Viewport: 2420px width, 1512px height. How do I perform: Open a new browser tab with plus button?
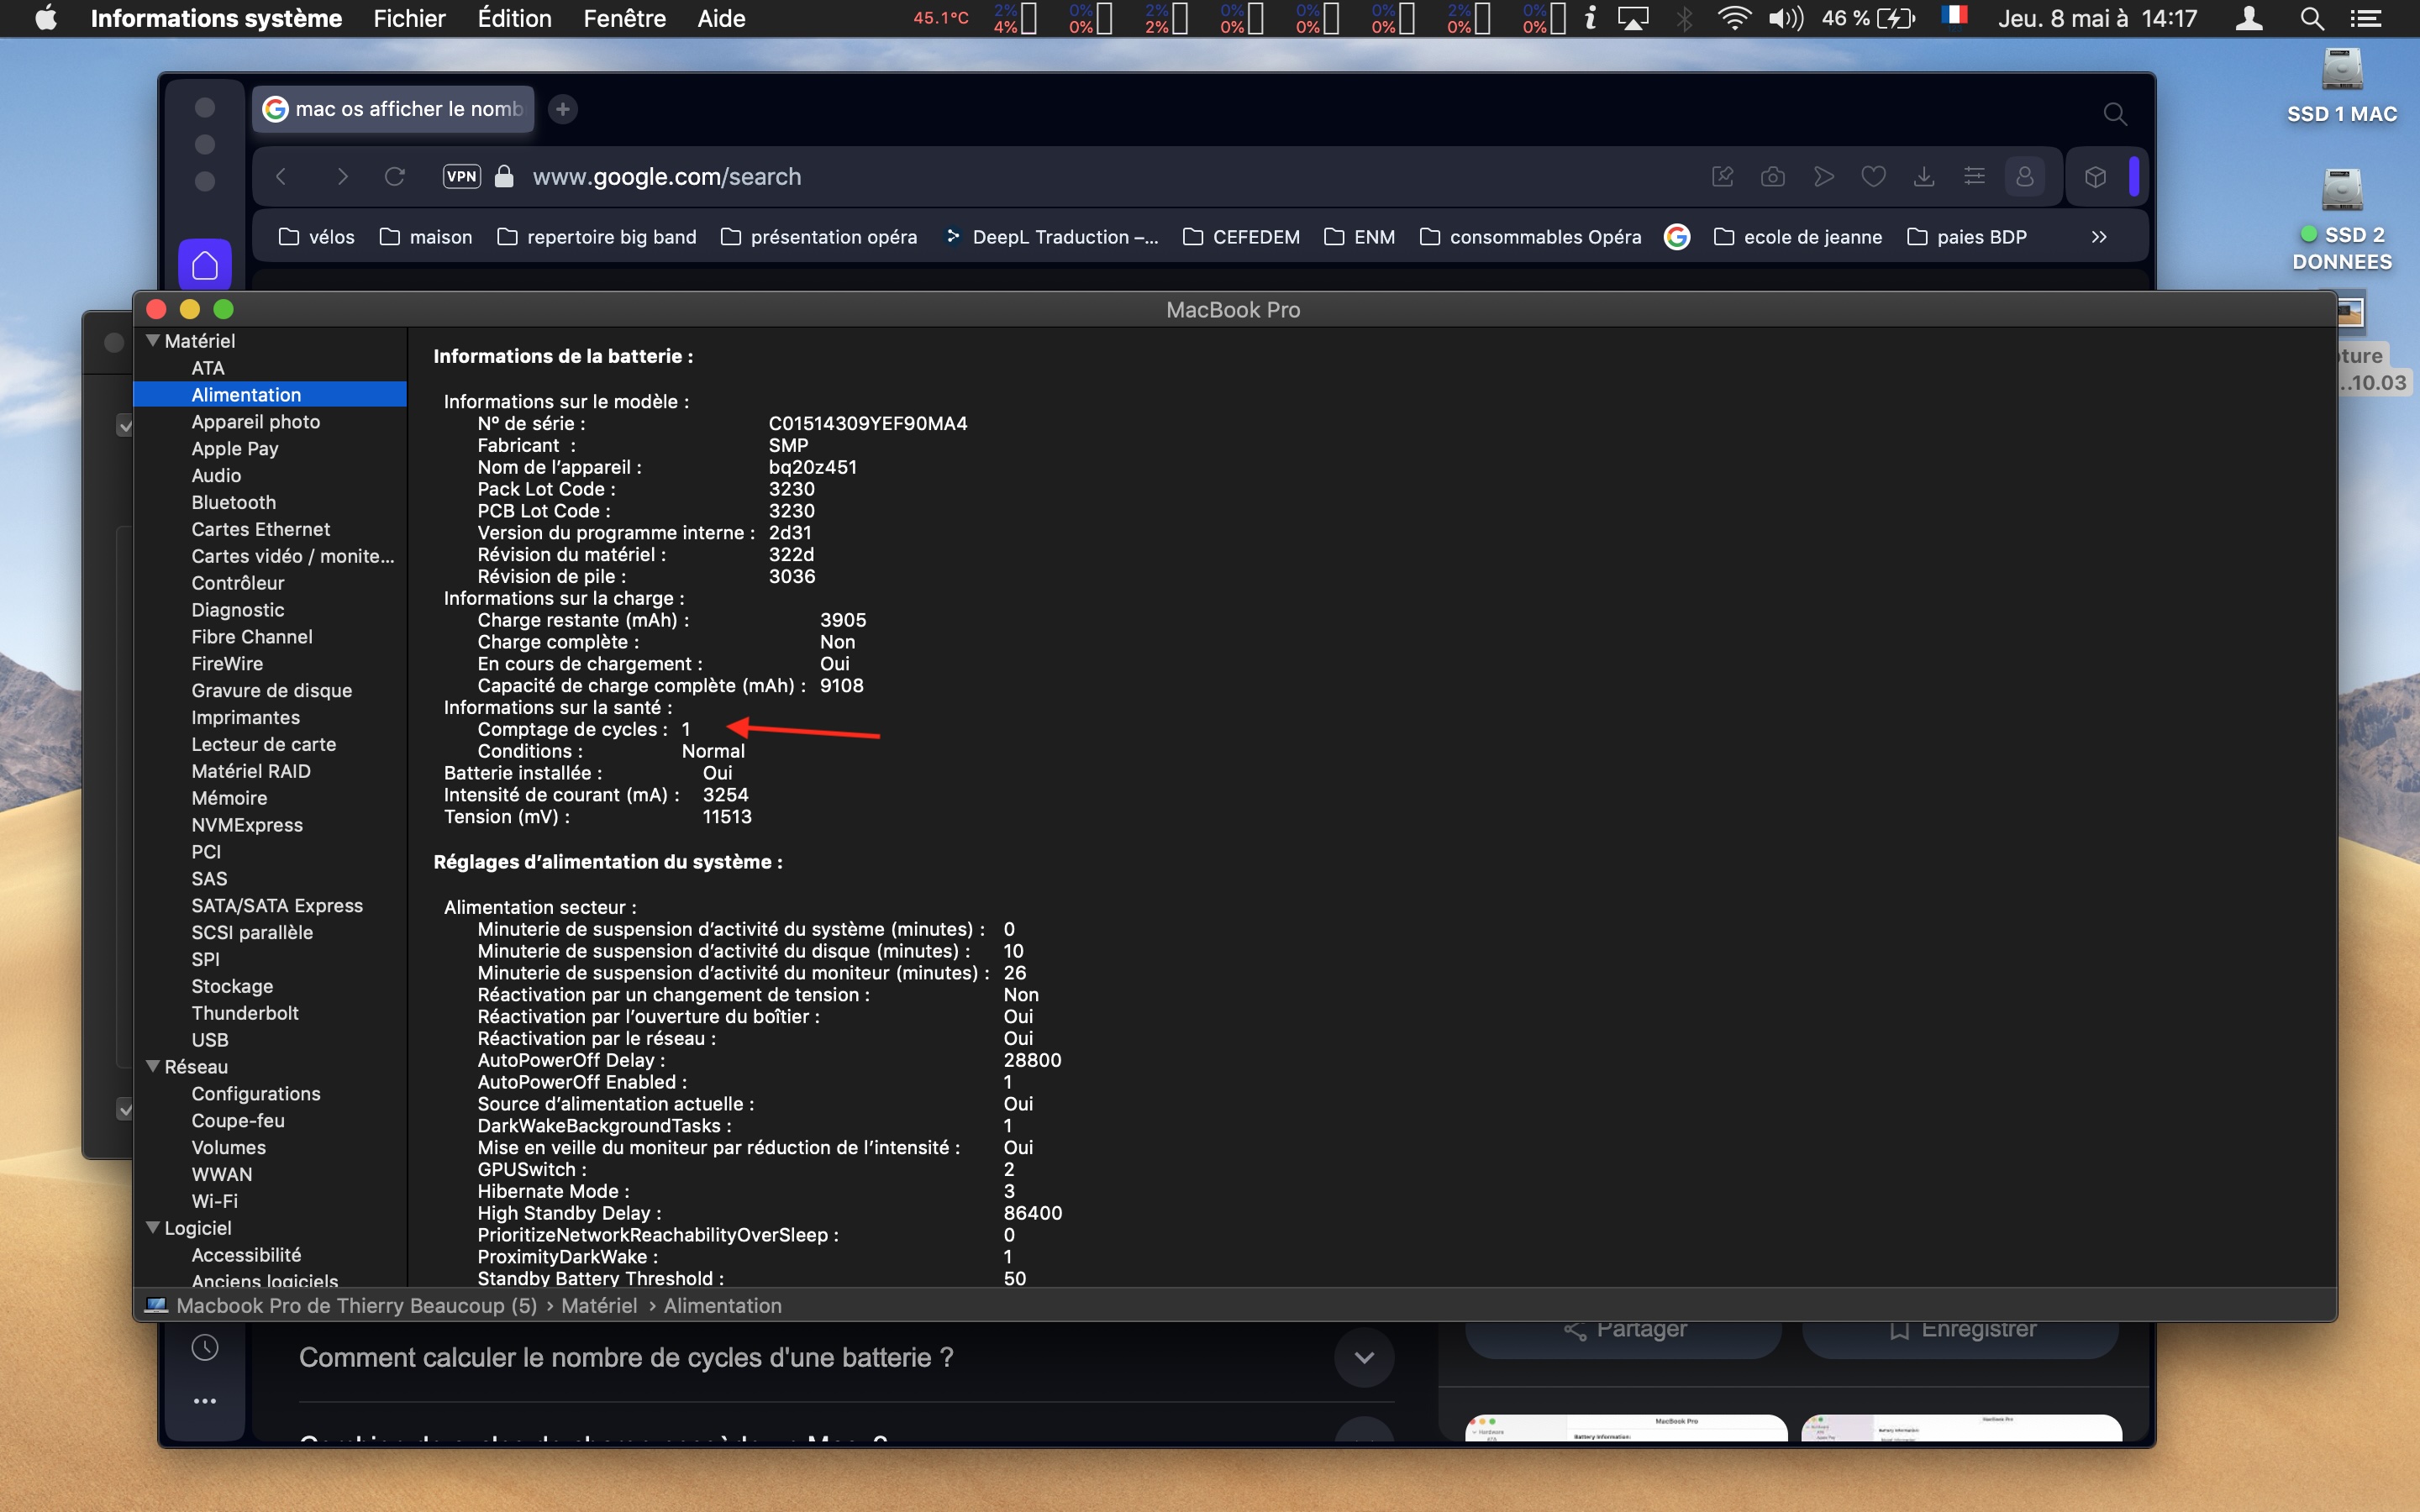[563, 109]
